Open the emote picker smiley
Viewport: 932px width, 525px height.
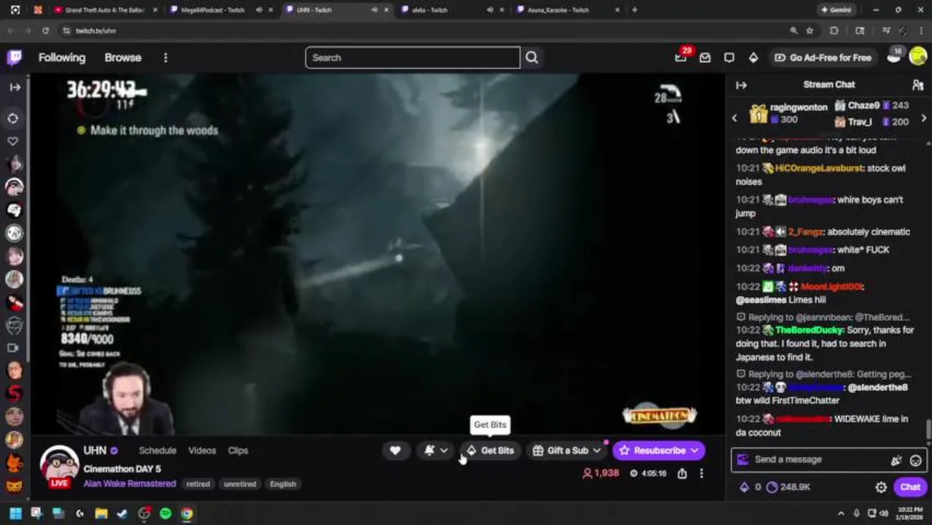[x=916, y=460]
